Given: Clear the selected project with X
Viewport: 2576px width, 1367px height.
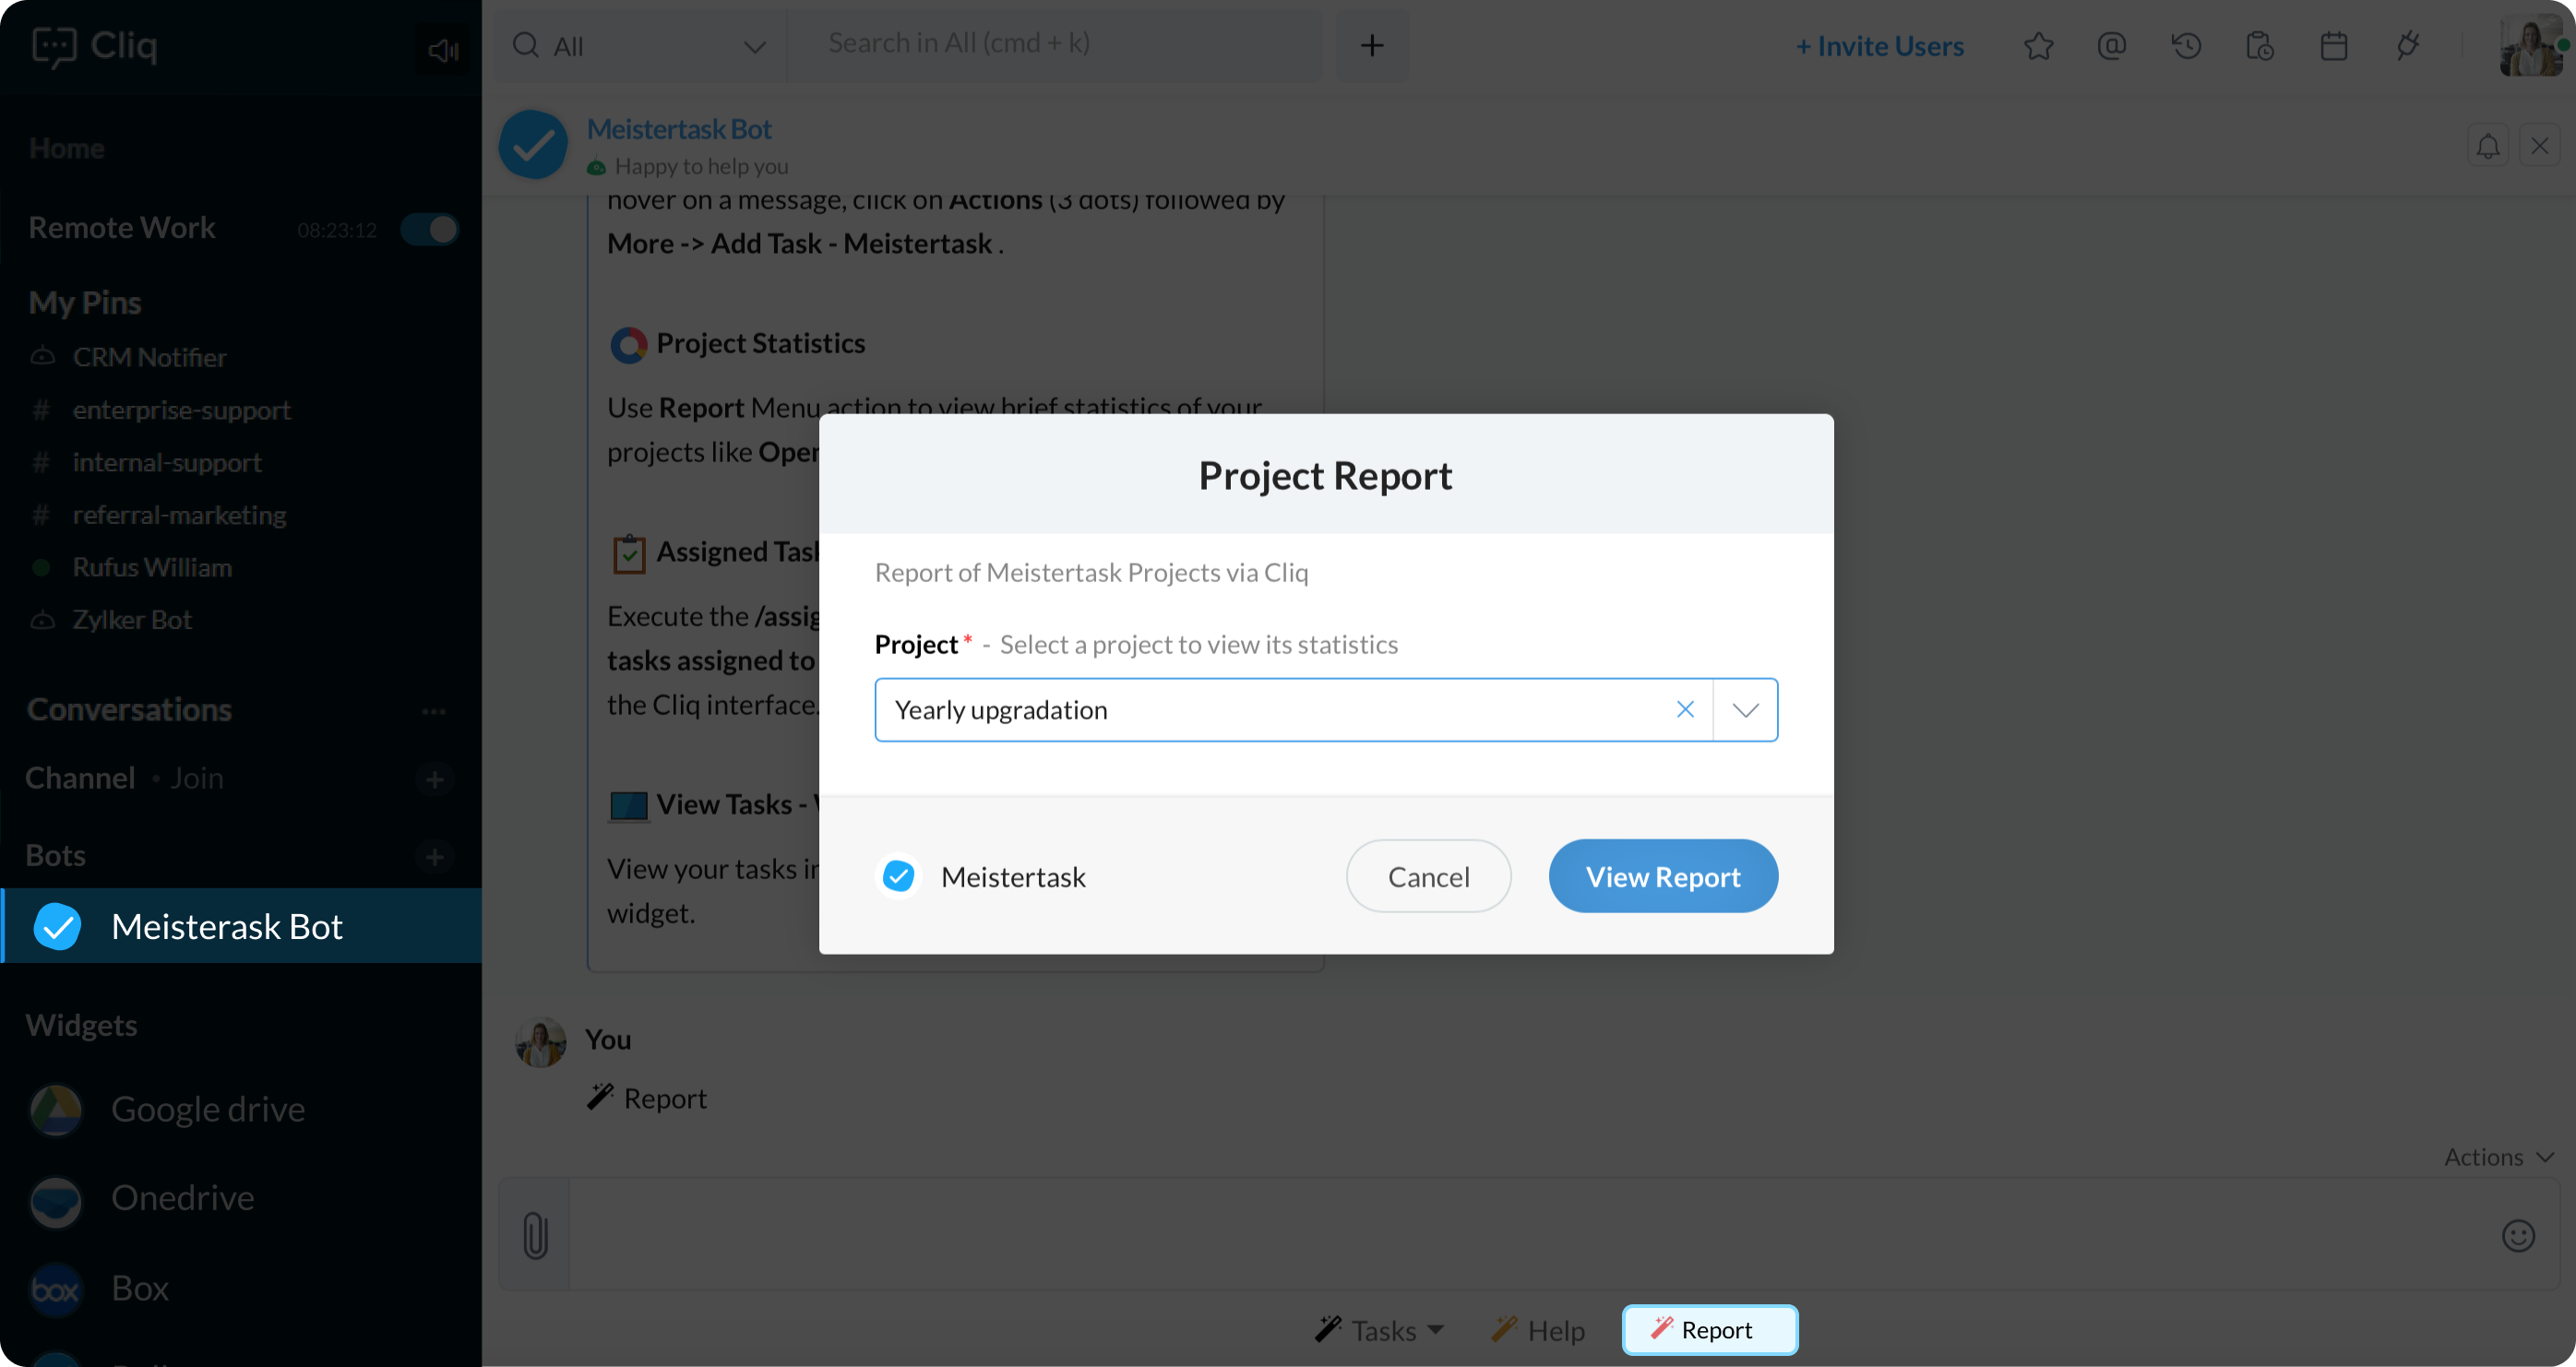Looking at the screenshot, I should click(x=1685, y=709).
